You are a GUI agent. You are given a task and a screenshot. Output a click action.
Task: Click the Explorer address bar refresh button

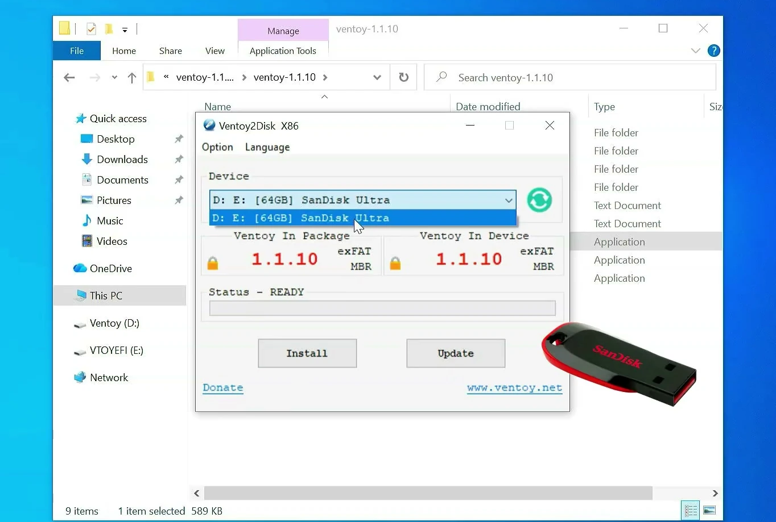point(403,77)
